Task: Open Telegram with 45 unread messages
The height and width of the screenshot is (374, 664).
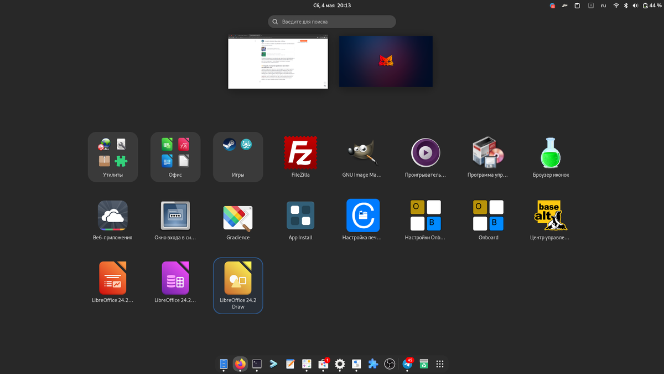Action: 408,365
